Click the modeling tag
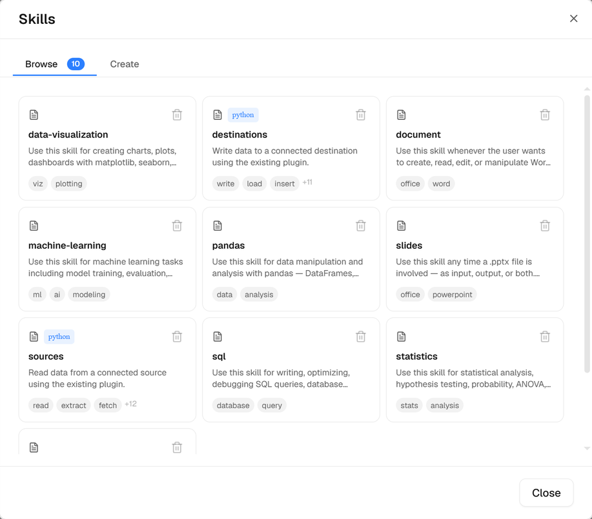 tap(89, 295)
